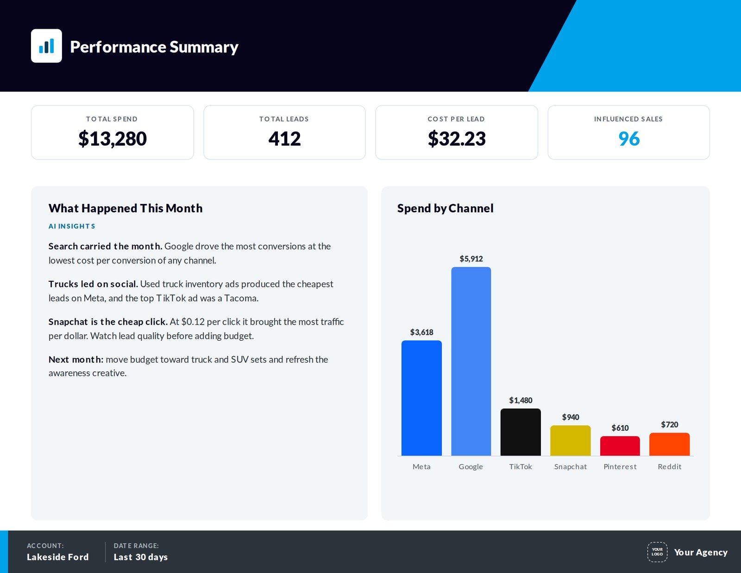This screenshot has width=741, height=573.
Task: Click the Your Logo placeholder icon
Action: click(x=657, y=552)
